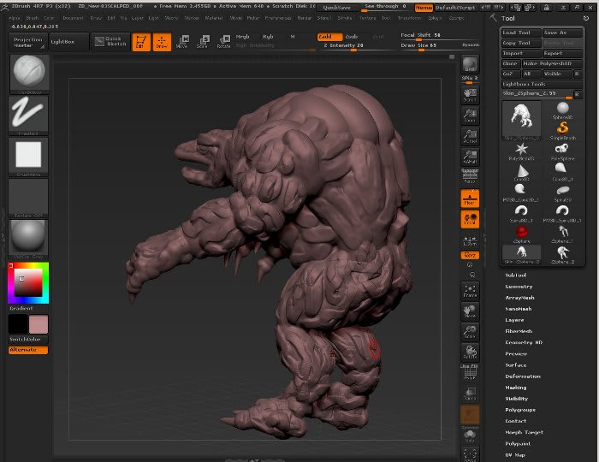Screen dimensions: 599x462
Task: Click the BPR render button
Action: point(470,64)
